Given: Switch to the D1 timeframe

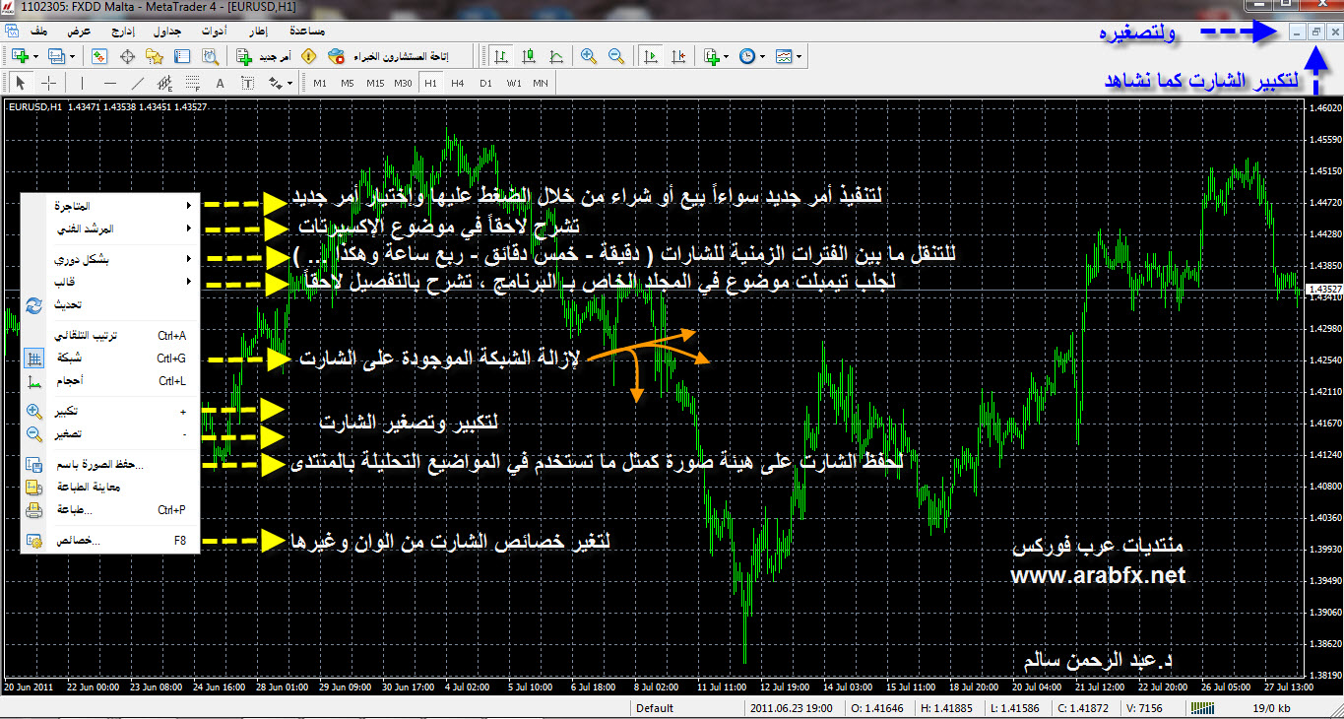Looking at the screenshot, I should point(485,83).
